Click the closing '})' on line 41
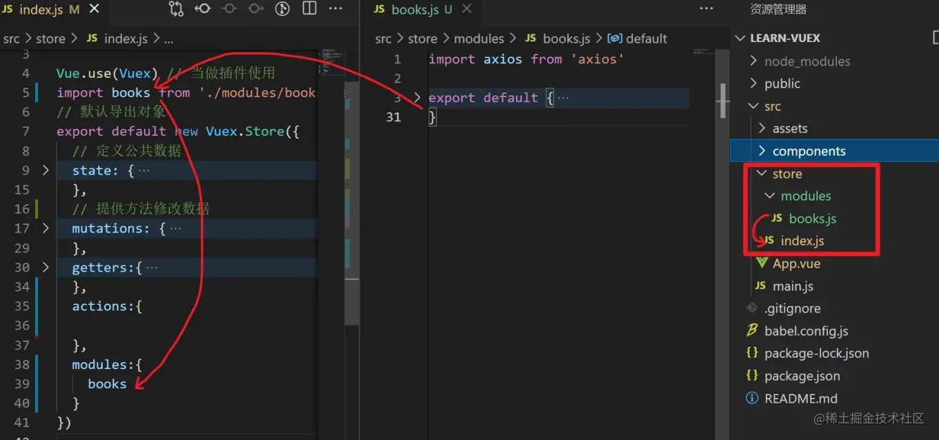 (64, 422)
